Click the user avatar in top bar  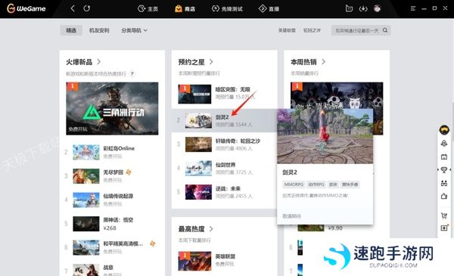coord(377,8)
